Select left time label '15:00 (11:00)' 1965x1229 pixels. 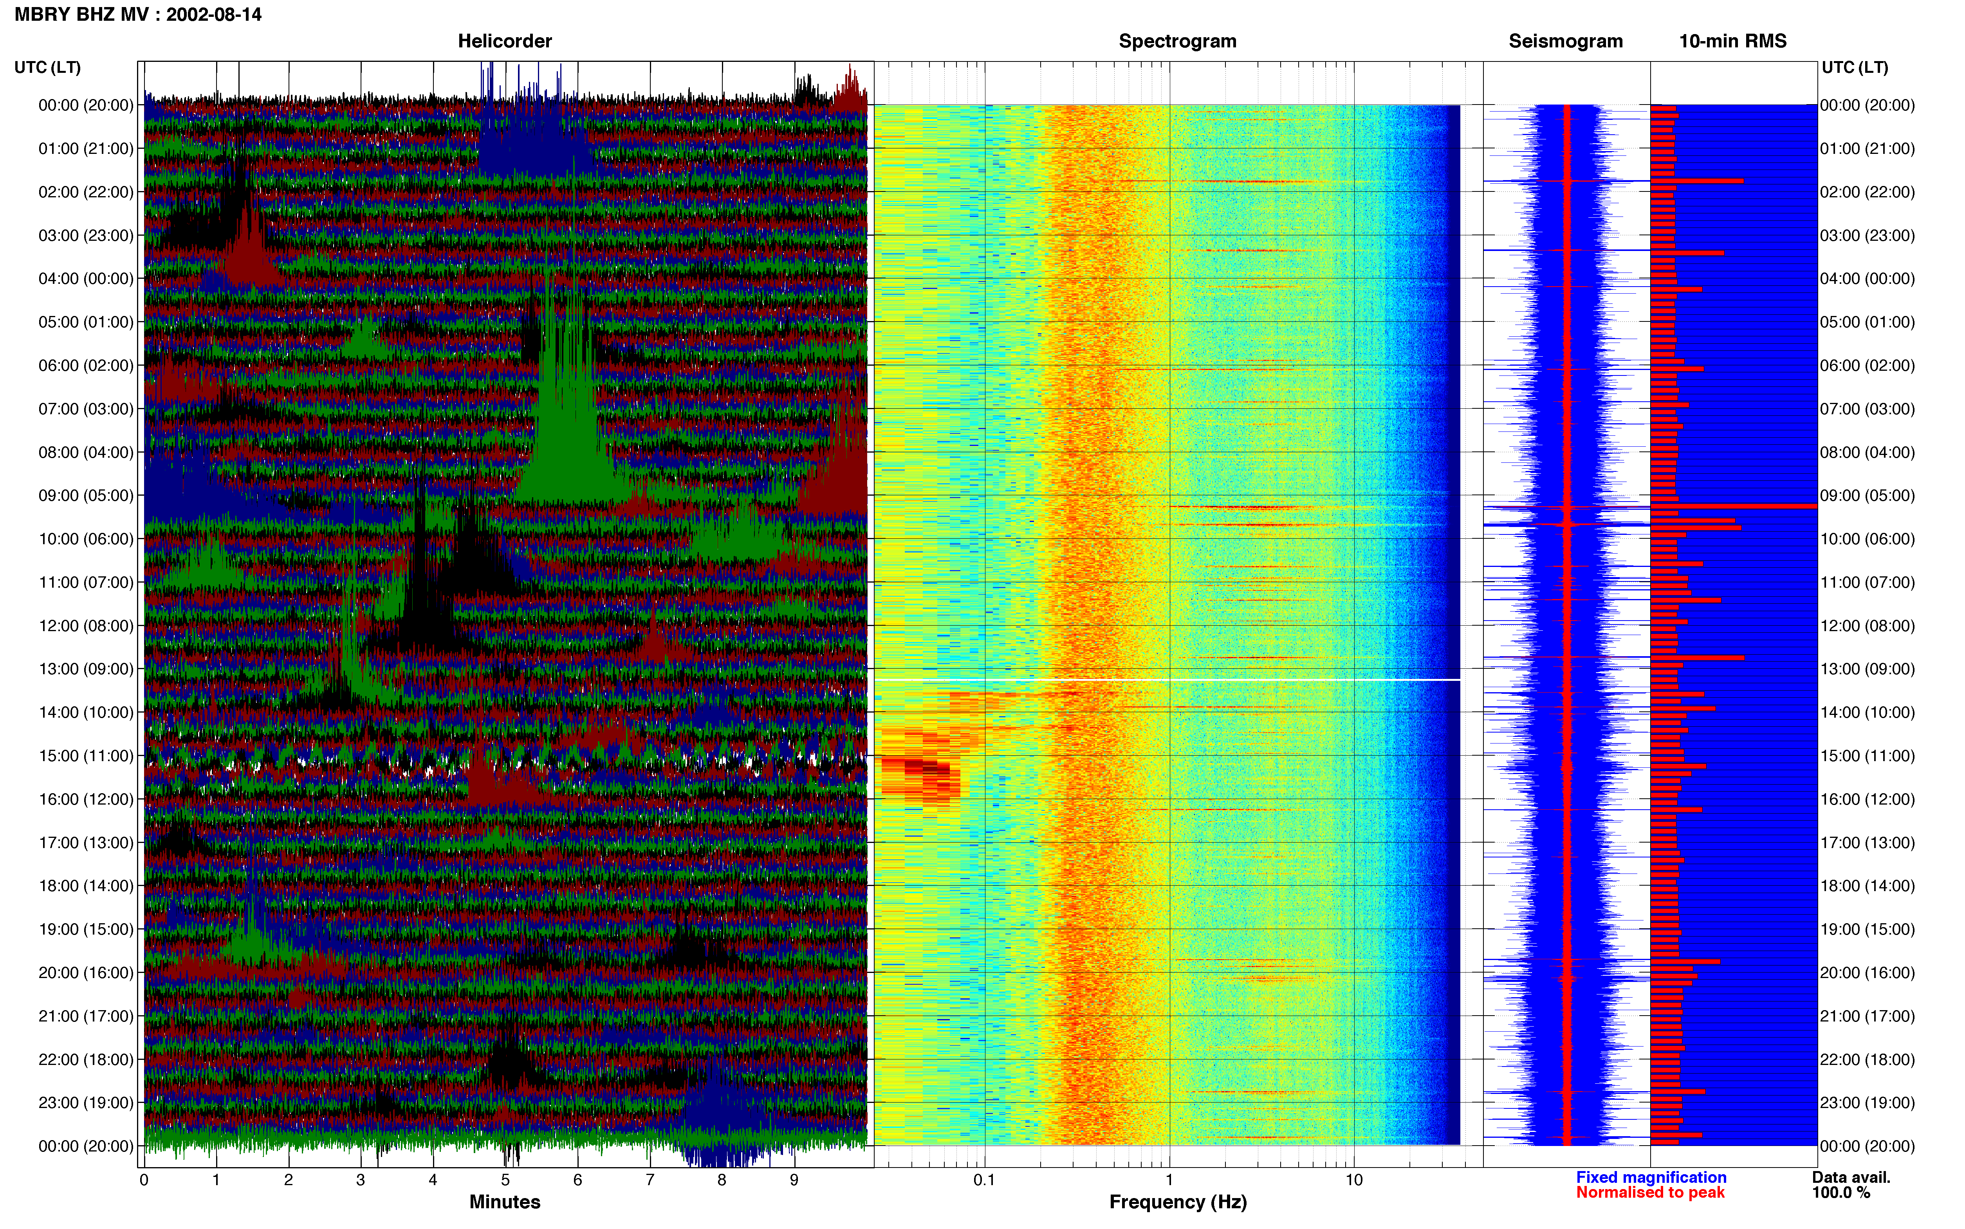coord(86,756)
